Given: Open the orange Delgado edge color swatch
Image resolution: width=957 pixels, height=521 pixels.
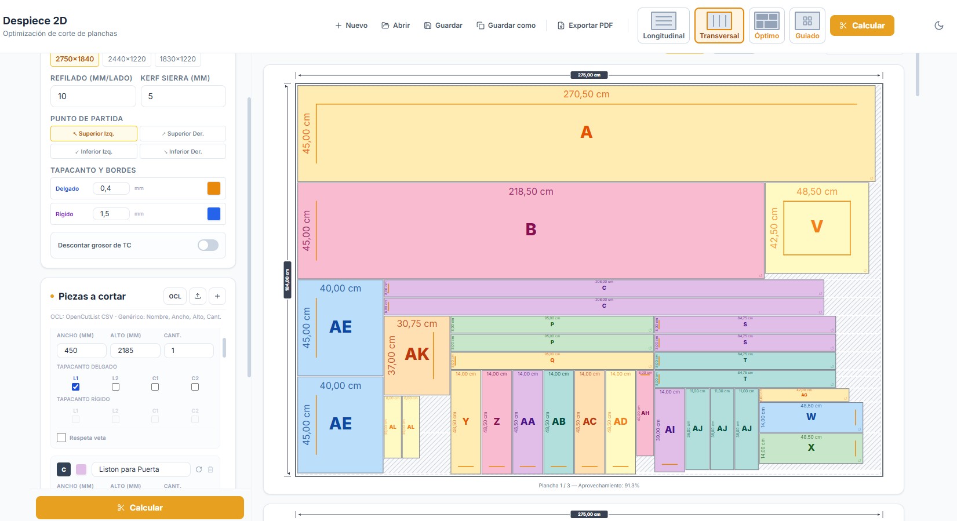Looking at the screenshot, I should [214, 188].
